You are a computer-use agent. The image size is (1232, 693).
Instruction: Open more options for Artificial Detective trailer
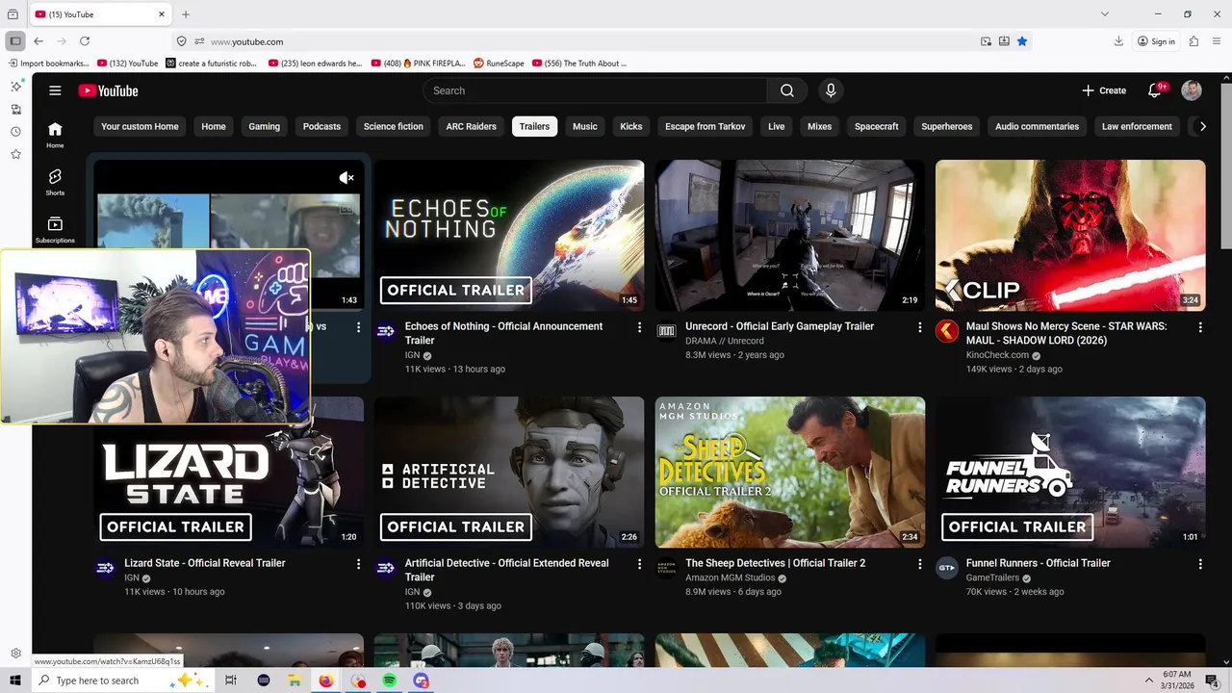639,564
